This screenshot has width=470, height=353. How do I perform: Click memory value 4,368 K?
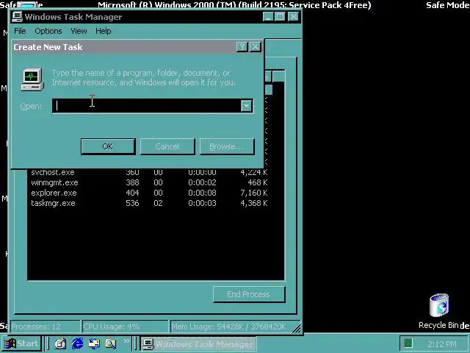(254, 203)
